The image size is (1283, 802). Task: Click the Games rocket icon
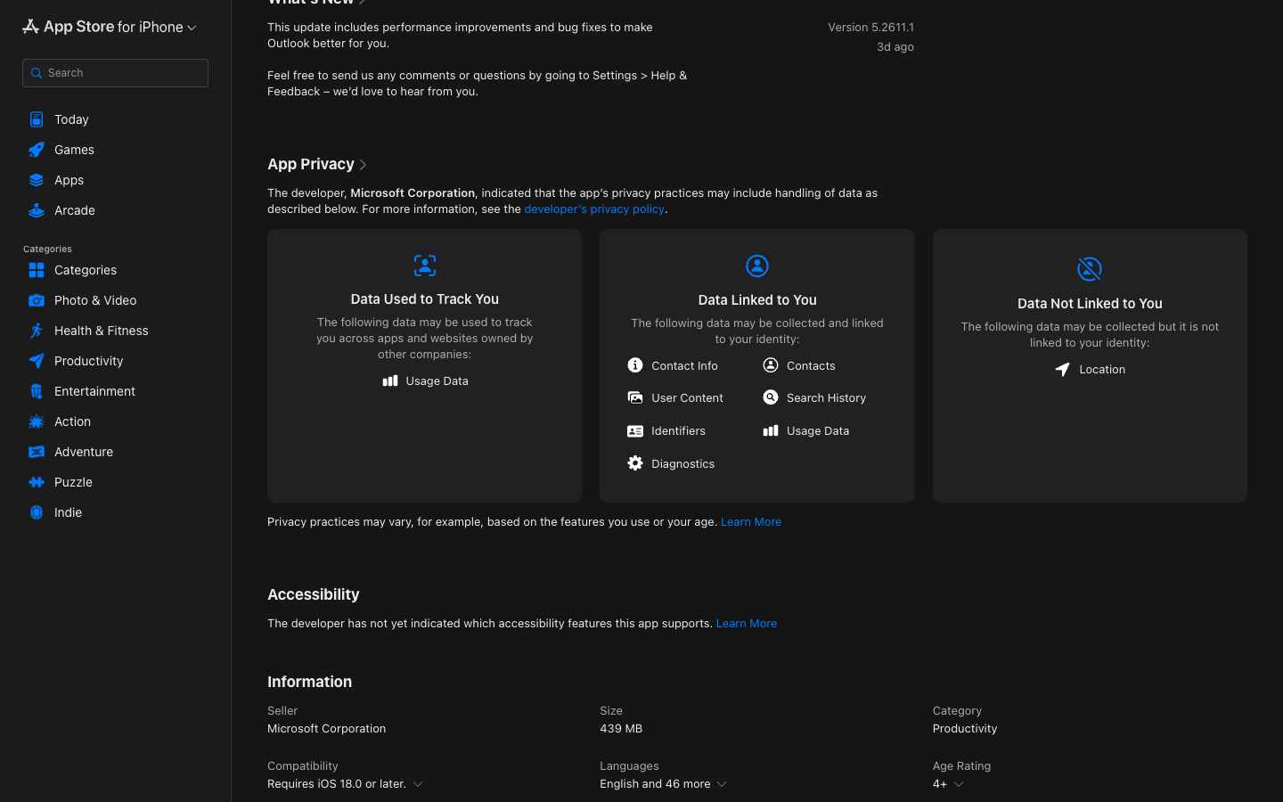tap(37, 150)
